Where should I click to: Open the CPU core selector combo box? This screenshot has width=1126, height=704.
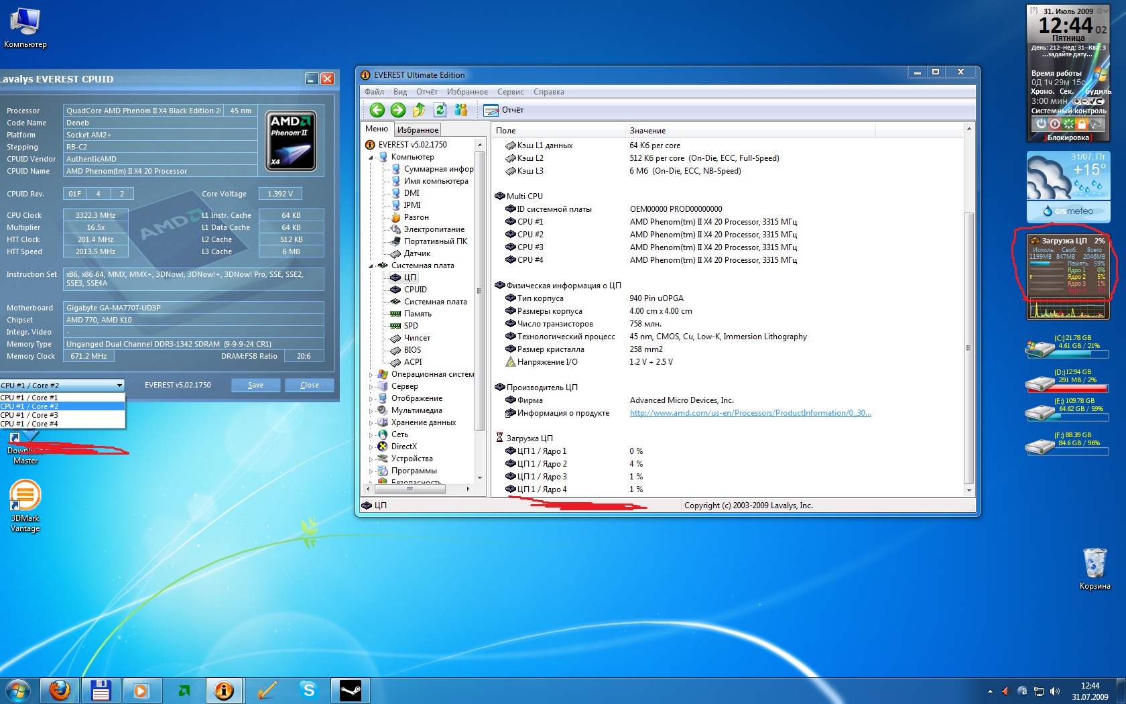119,386
